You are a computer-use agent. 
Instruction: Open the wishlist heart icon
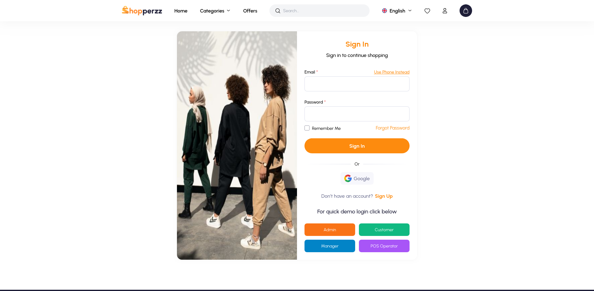(x=427, y=11)
